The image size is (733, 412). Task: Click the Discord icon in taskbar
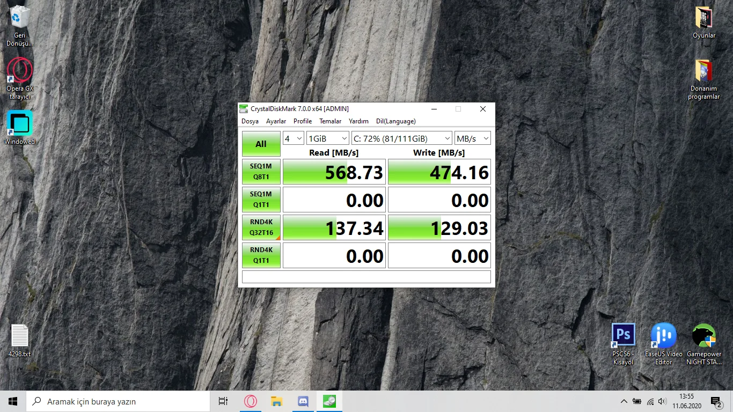(x=303, y=401)
